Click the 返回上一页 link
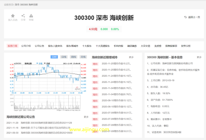Screen dimensions: 206x140 [x=194, y=17]
